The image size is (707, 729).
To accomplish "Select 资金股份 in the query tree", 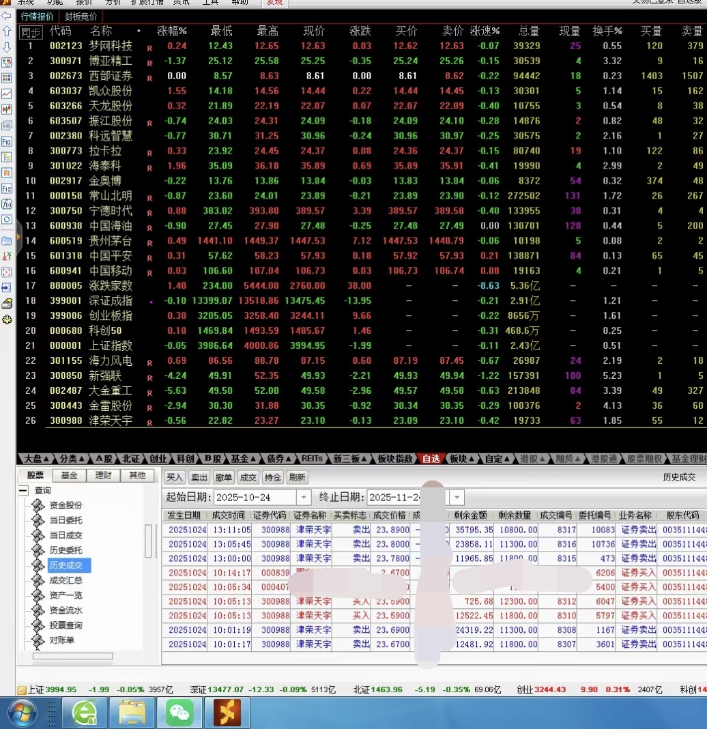I will [66, 506].
